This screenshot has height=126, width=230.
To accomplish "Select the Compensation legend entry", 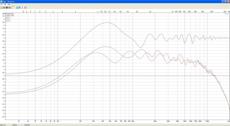I will (x=10, y=14).
